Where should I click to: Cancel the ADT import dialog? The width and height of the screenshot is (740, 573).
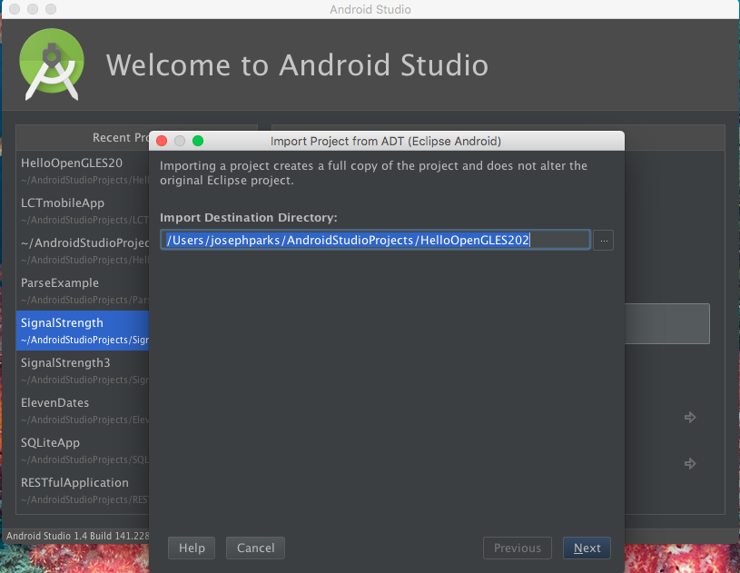pyautogui.click(x=255, y=548)
